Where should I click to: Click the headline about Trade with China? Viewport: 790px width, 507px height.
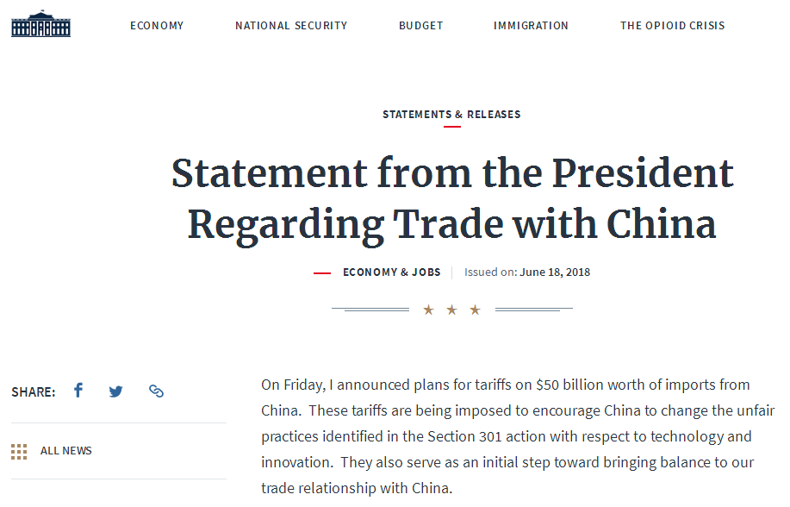pyautogui.click(x=451, y=199)
